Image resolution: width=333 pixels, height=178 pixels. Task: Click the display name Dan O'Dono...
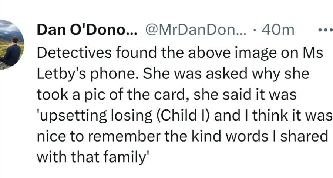pyautogui.click(x=87, y=29)
